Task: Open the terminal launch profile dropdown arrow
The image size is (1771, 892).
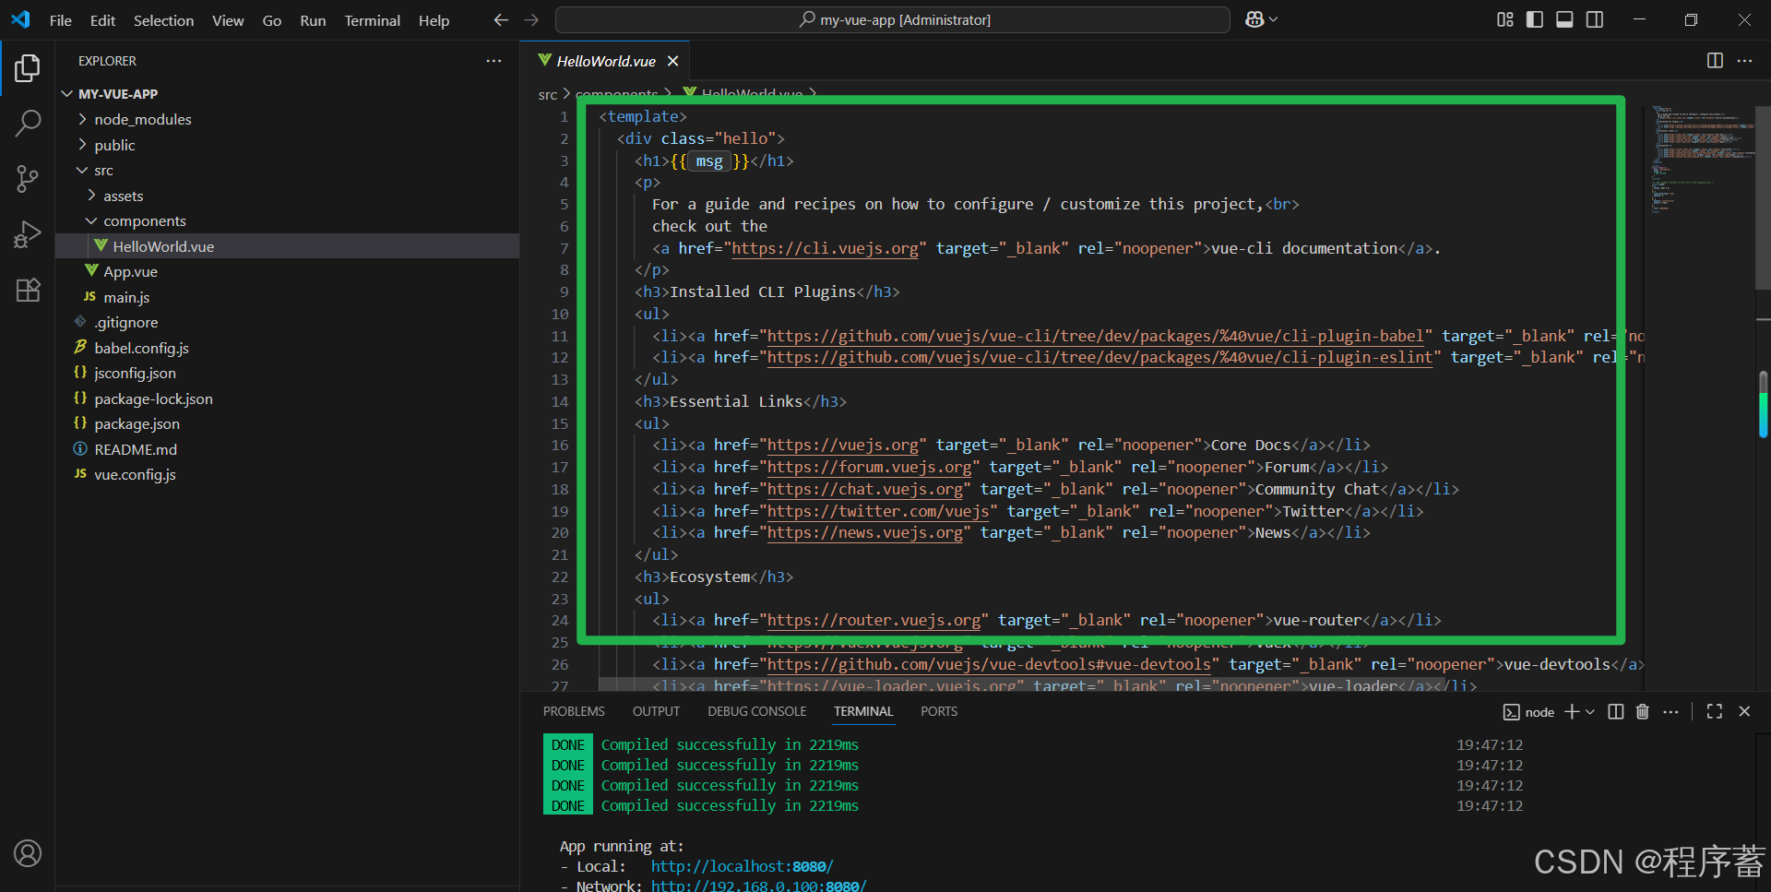Action: pos(1590,711)
